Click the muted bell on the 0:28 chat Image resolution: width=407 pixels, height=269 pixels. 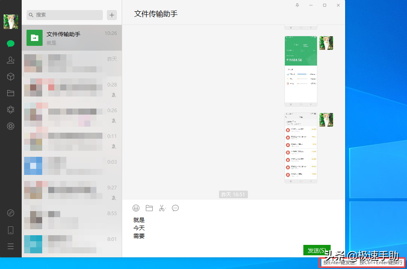click(x=114, y=95)
